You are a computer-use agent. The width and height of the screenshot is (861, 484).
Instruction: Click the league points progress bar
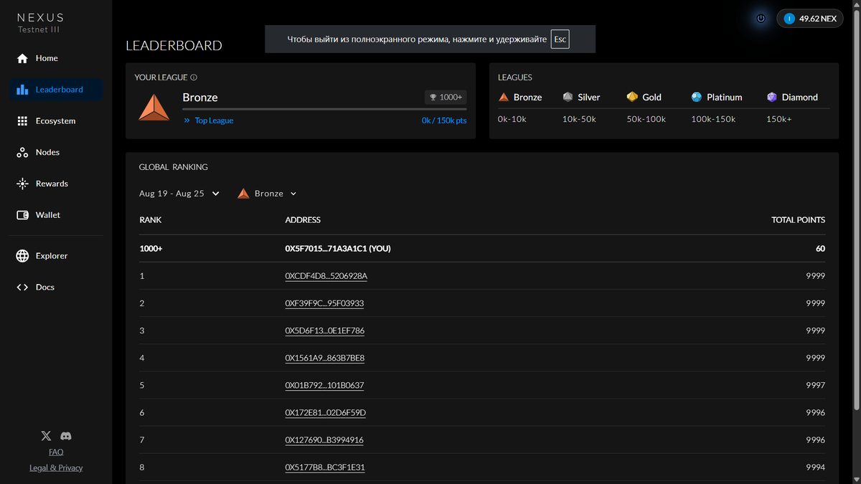[324, 109]
